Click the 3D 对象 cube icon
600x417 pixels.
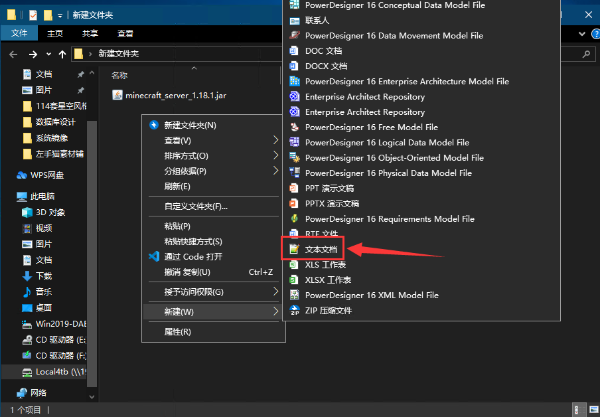27,212
